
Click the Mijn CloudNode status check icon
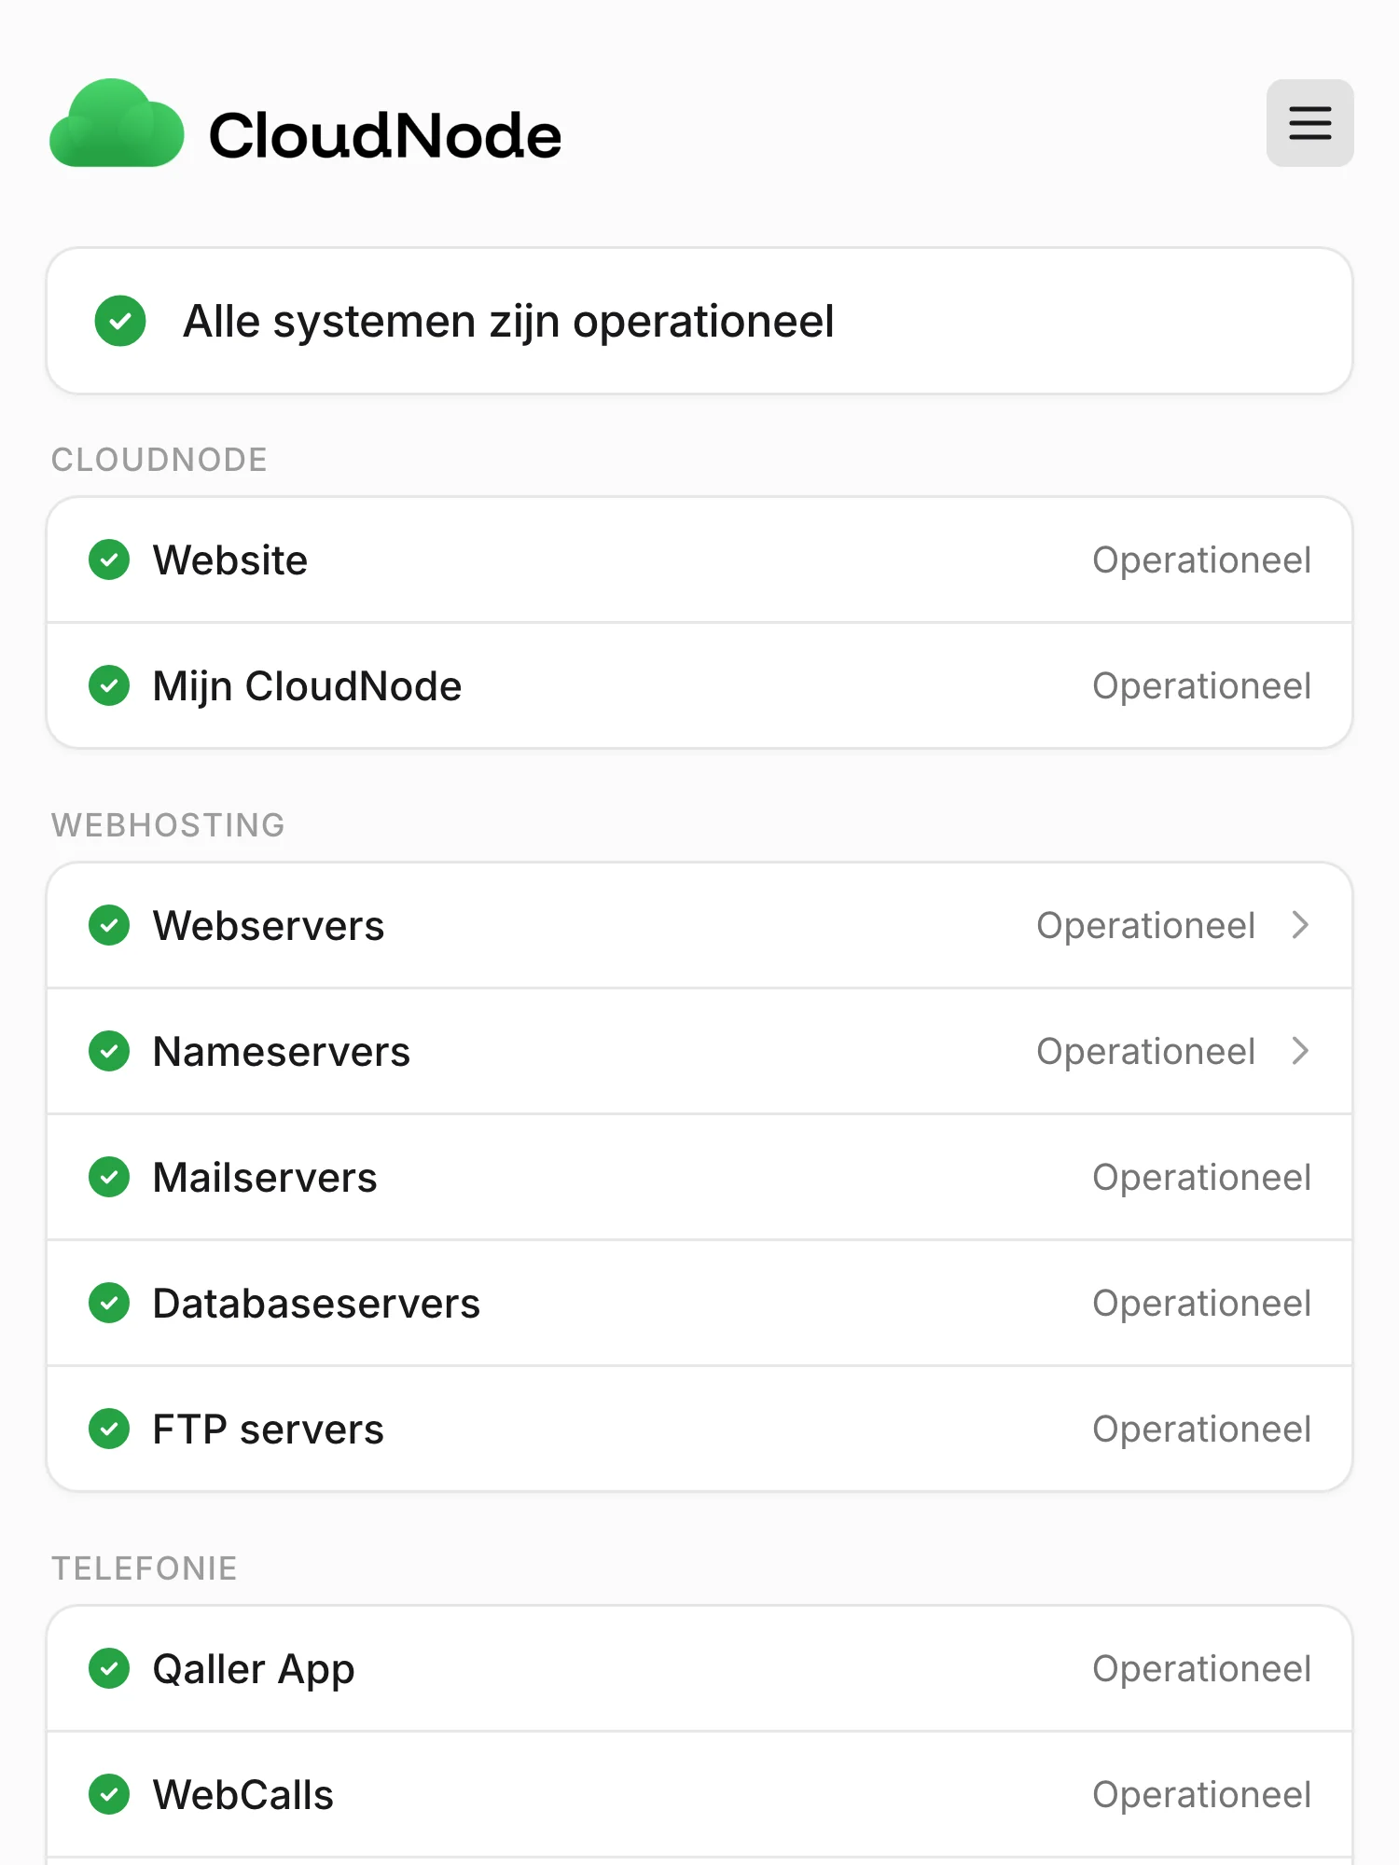pyautogui.click(x=109, y=685)
